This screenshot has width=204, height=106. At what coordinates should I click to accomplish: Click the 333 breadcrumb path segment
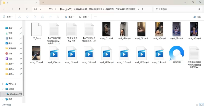(50, 9)
